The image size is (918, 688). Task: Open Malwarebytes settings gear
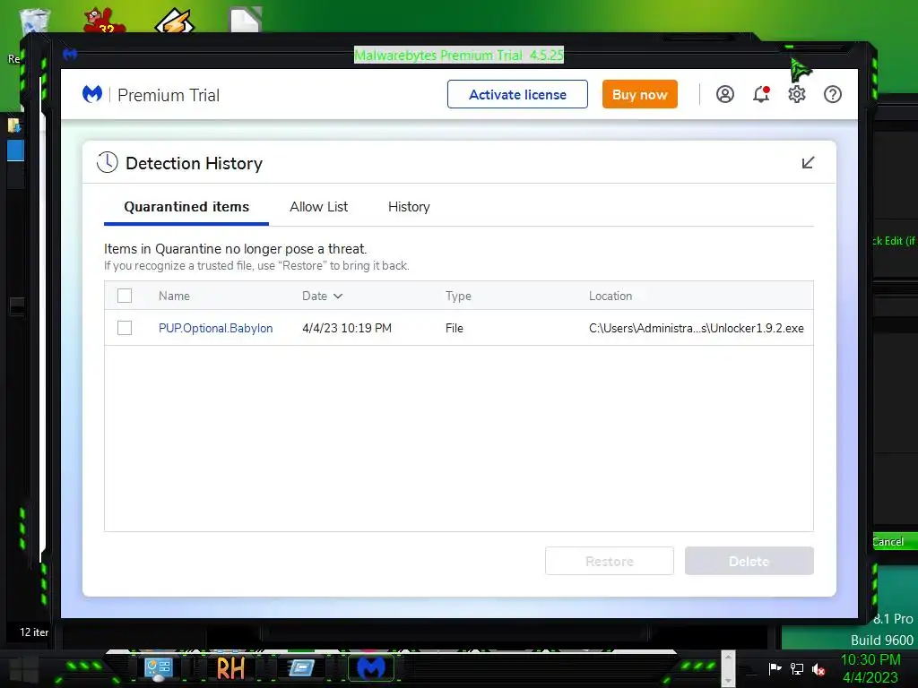click(797, 94)
